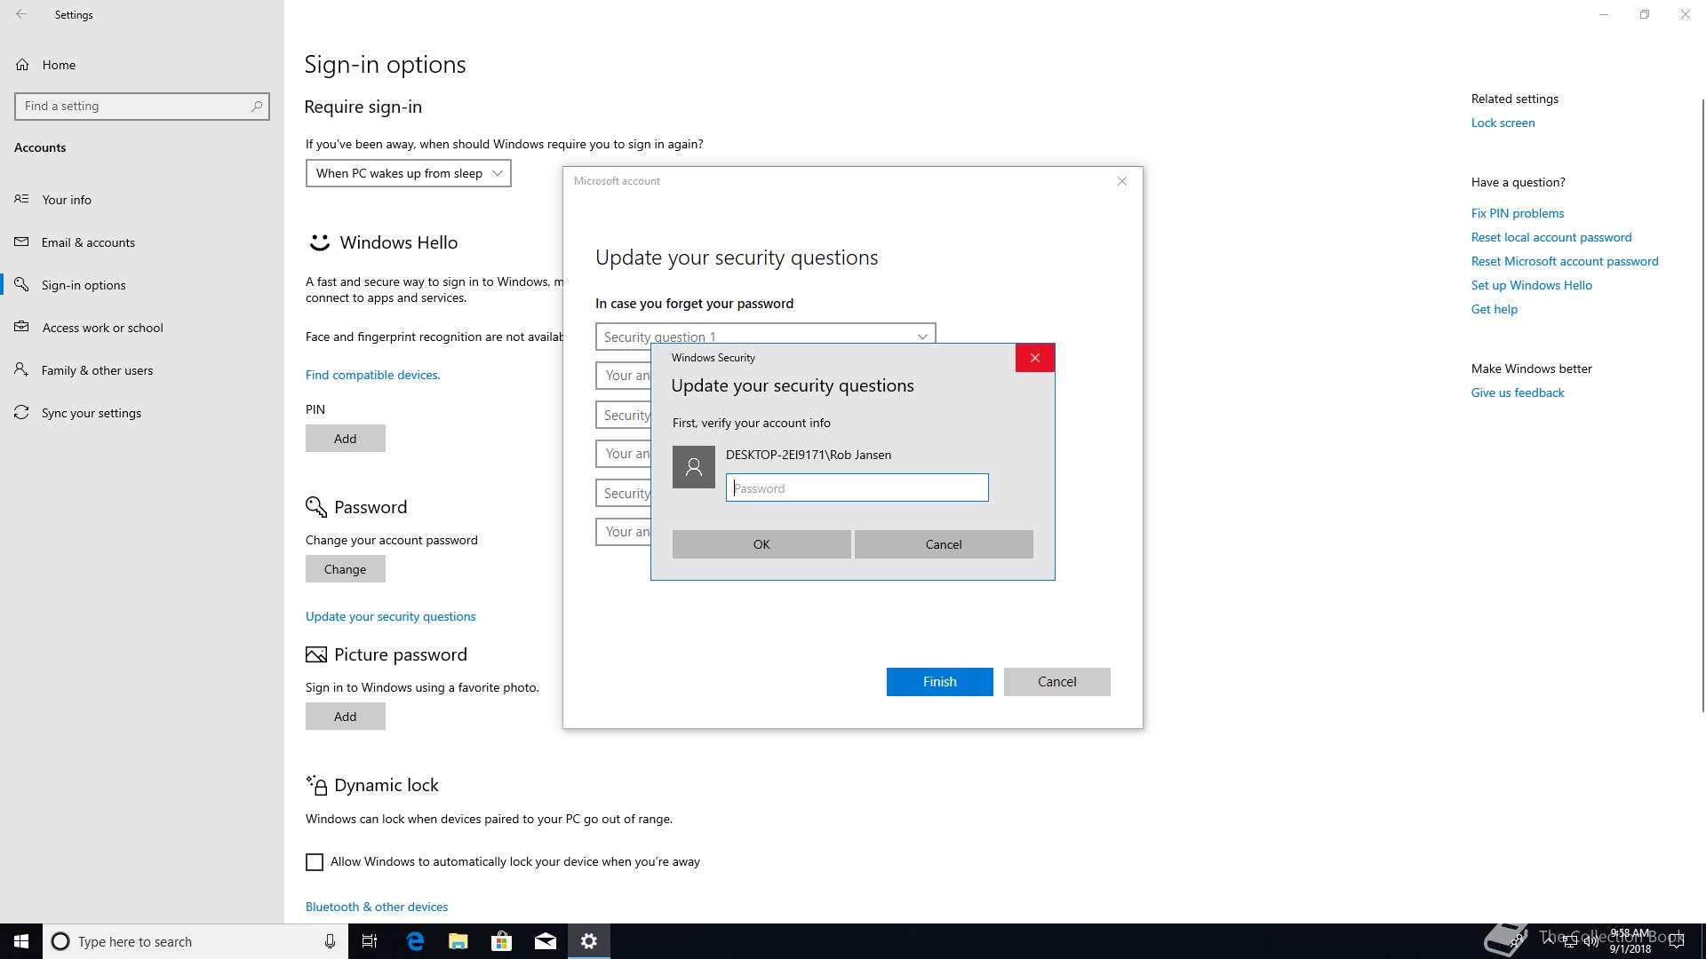Screen dimensions: 1706x959
Task: Click Reset local account password link
Action: pos(1551,237)
